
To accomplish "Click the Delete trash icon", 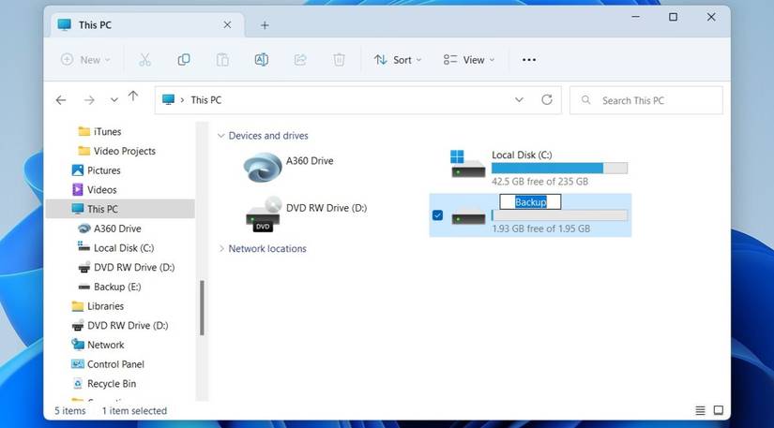I will pyautogui.click(x=339, y=60).
